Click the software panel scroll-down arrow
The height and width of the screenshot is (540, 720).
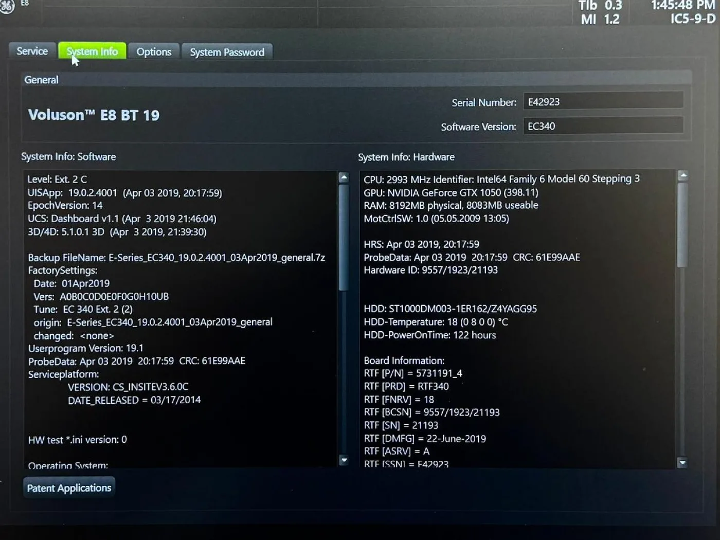click(344, 460)
